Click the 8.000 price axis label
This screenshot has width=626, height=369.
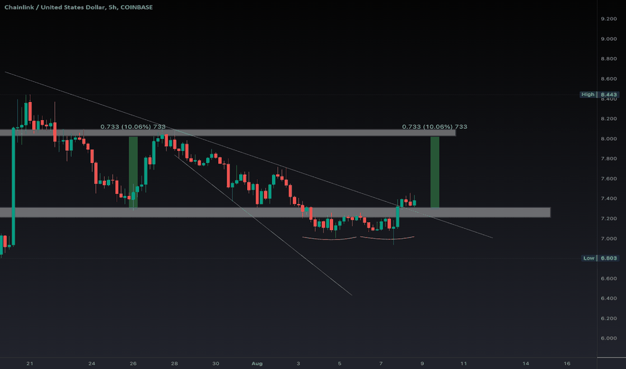[x=609, y=138]
